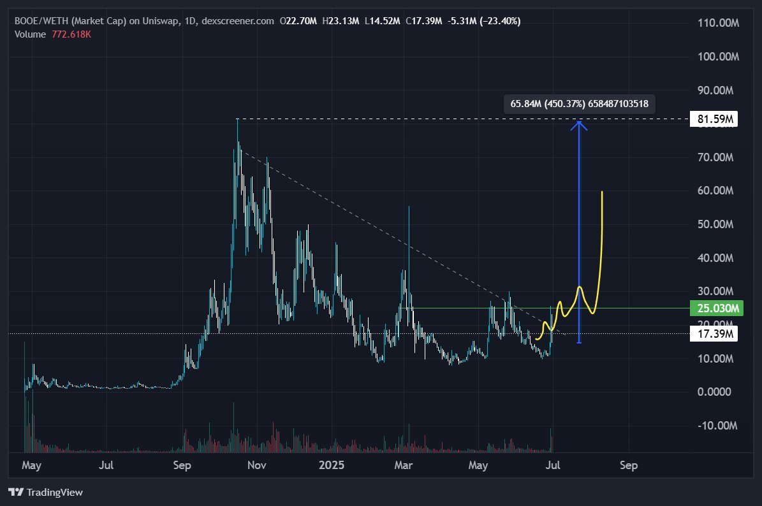Open the 65.84M (450.37%) measurement box
Viewport: 762px width, 506px height.
[x=581, y=103]
